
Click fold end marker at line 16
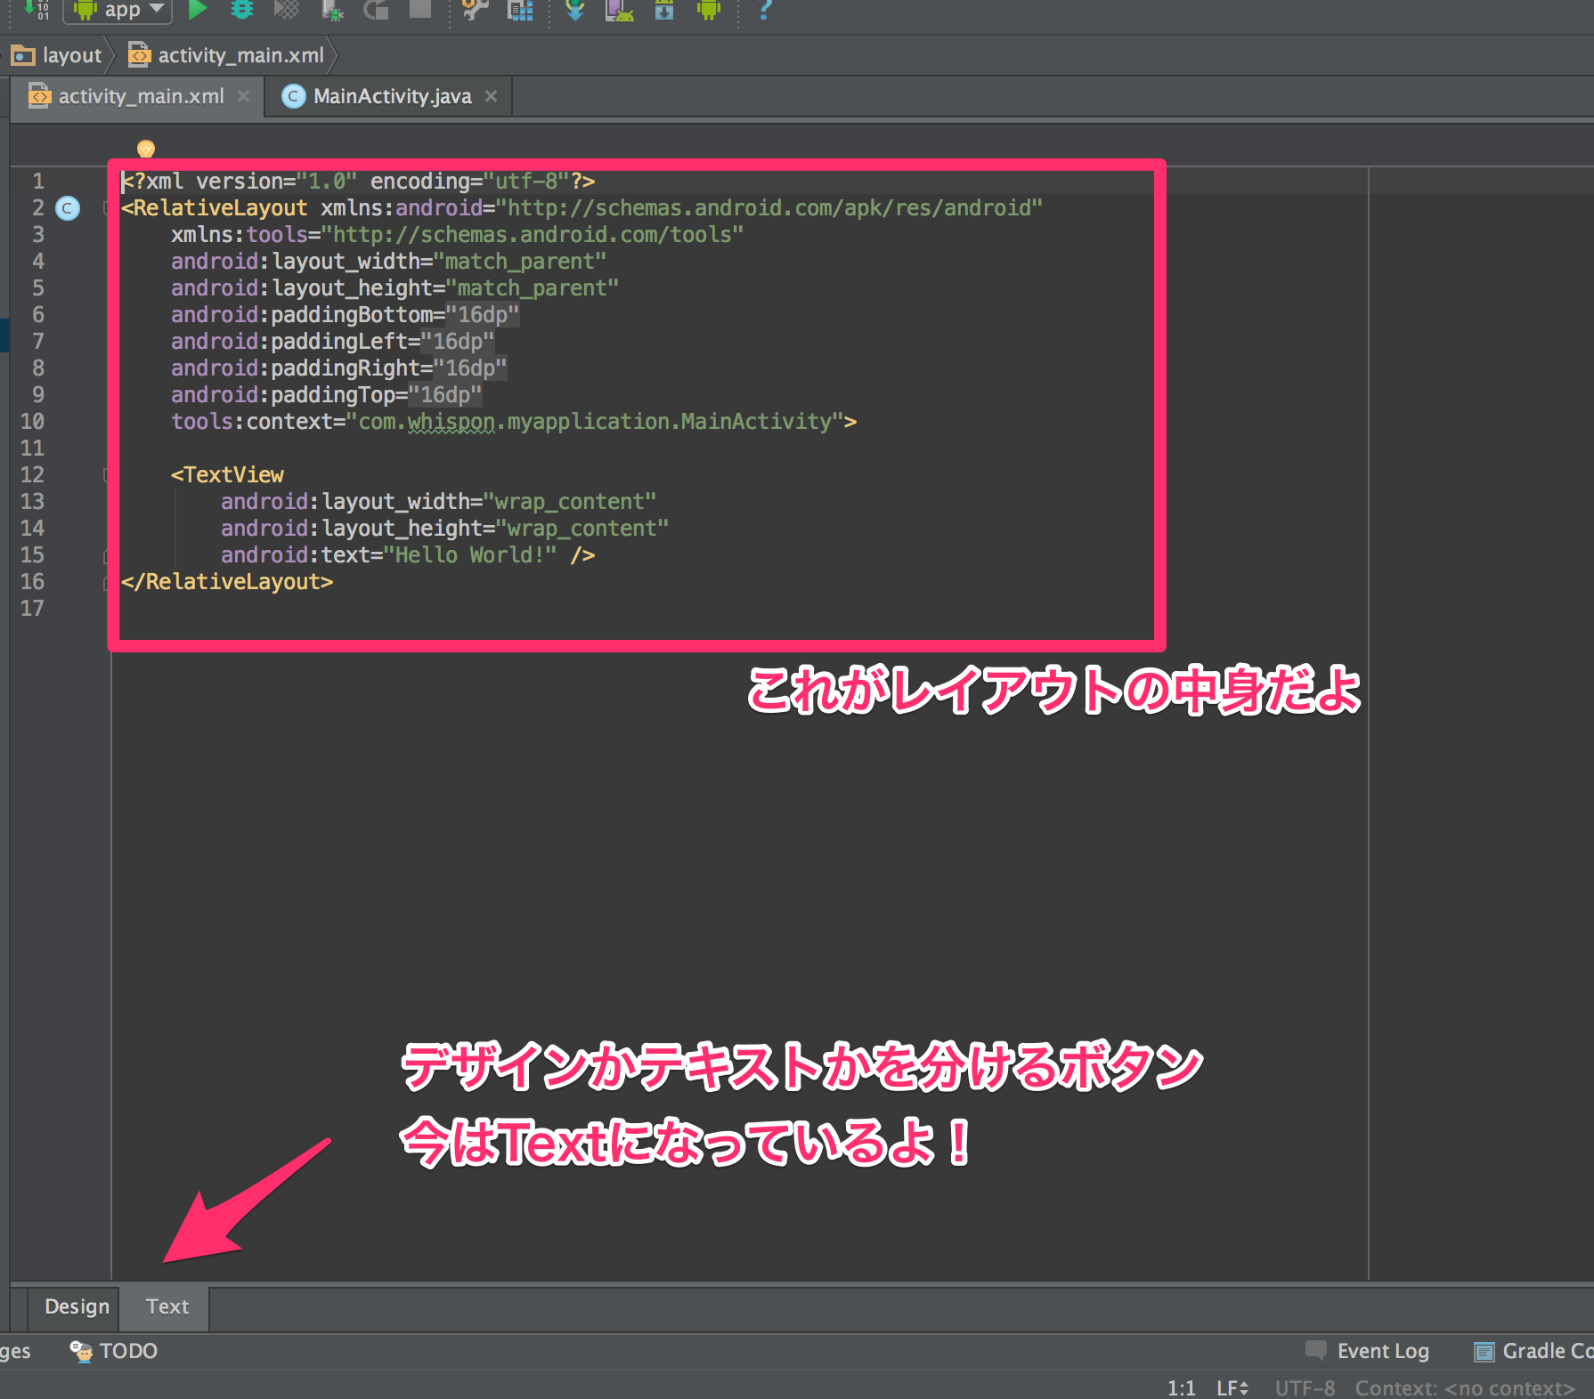(106, 582)
